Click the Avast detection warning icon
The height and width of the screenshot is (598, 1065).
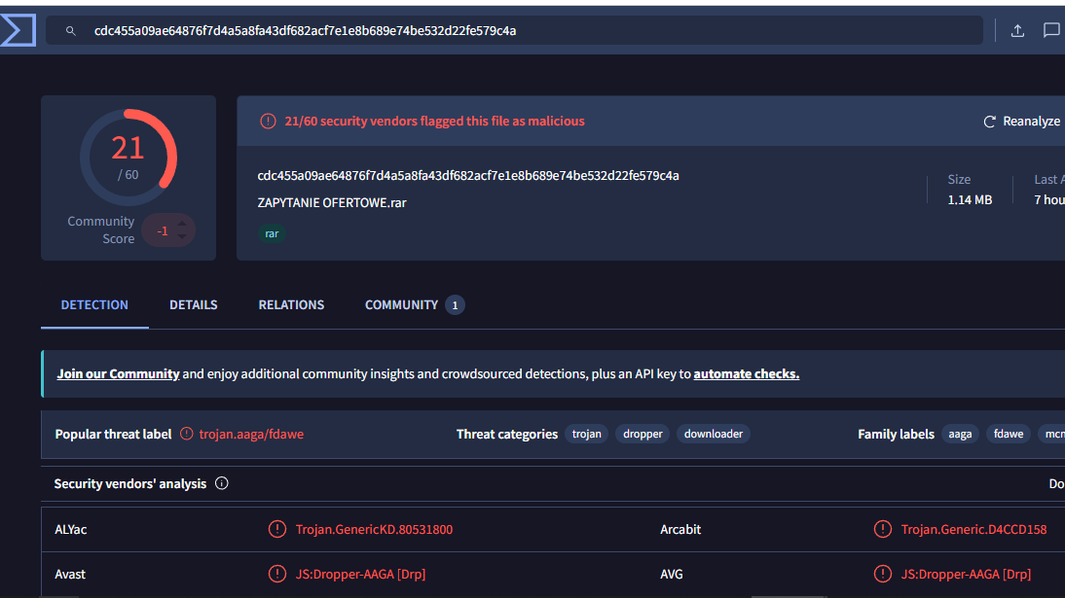(x=277, y=574)
